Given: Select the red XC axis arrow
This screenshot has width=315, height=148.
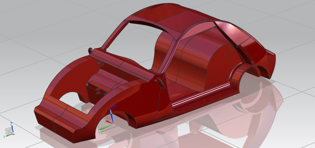Looking at the screenshot, I should [x=109, y=122].
